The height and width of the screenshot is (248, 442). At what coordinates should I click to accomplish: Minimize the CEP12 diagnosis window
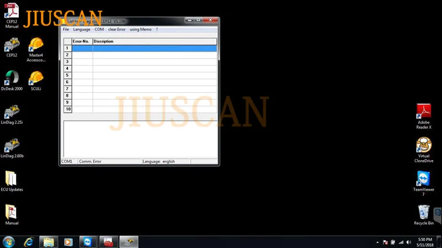pos(190,20)
